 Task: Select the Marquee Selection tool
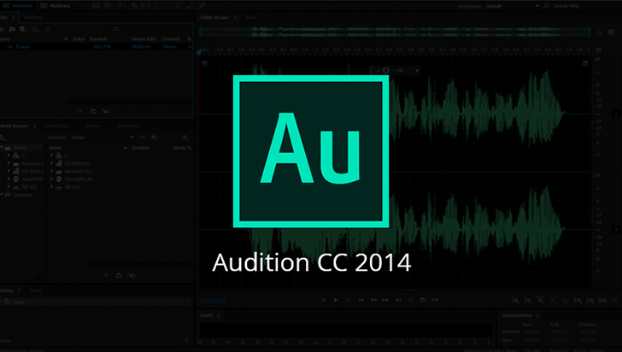click(x=167, y=6)
